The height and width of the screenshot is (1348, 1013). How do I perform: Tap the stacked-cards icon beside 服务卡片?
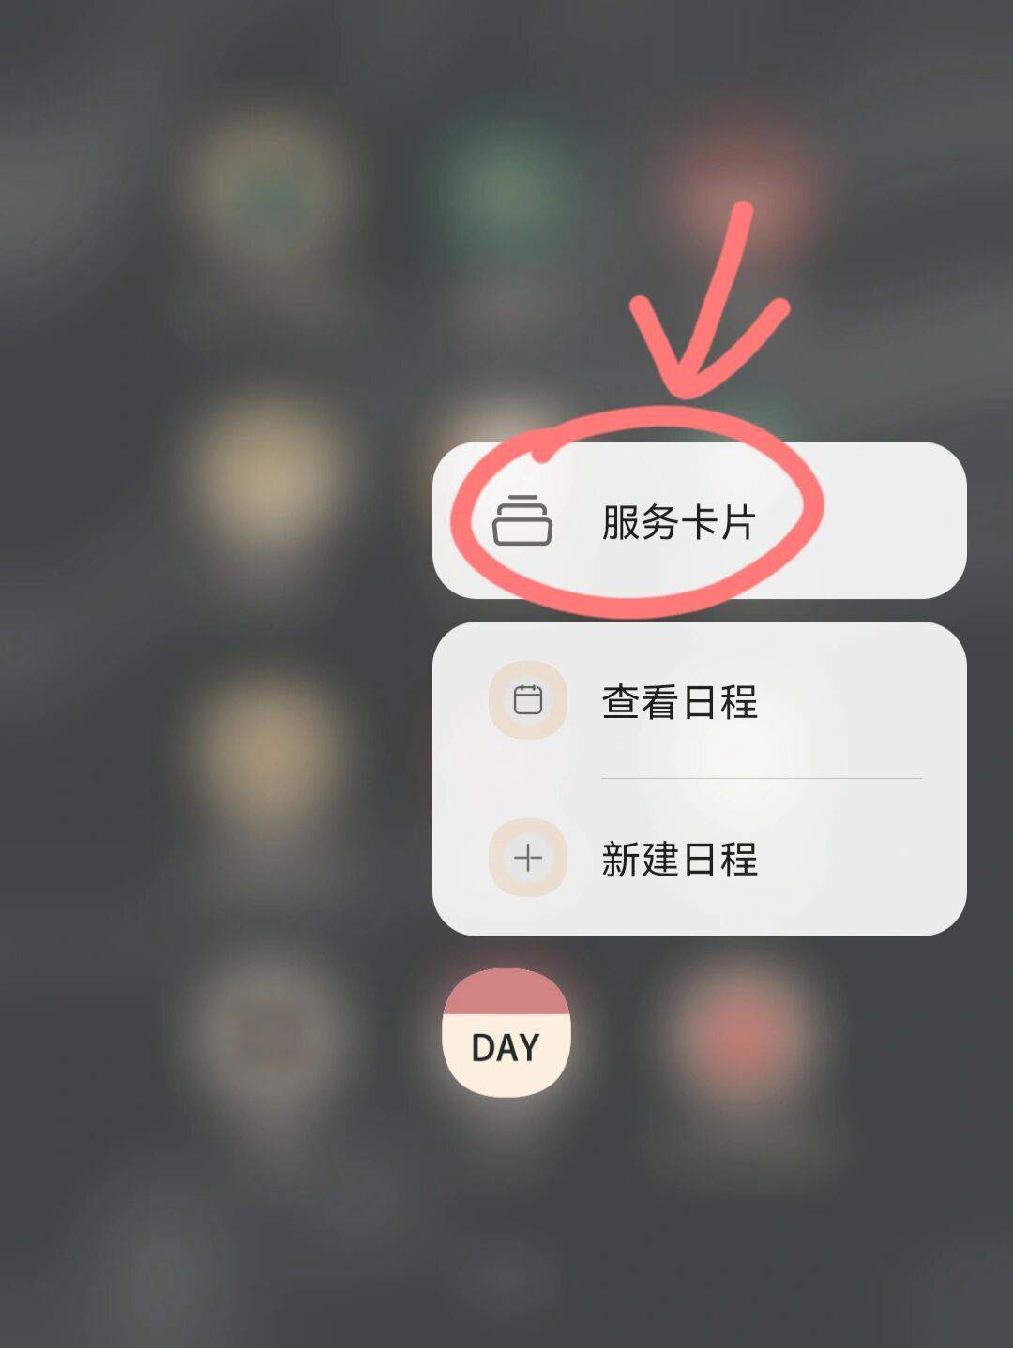[522, 520]
